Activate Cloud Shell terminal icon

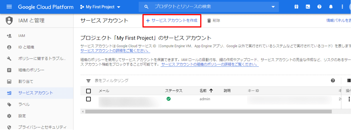[308, 7]
